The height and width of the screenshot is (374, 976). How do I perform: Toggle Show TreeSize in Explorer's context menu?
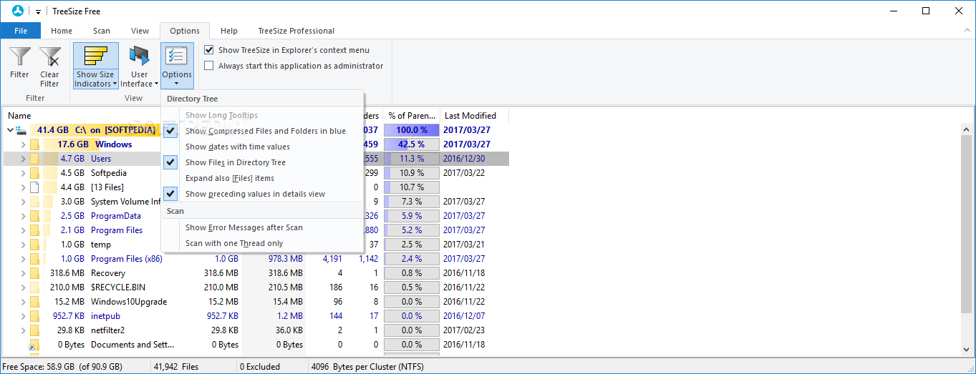tap(209, 50)
